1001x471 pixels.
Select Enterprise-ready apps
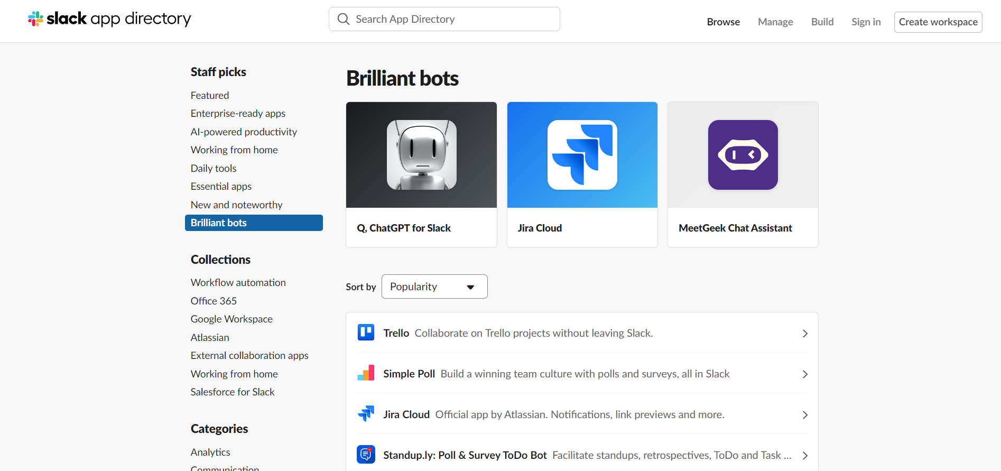[x=238, y=113]
